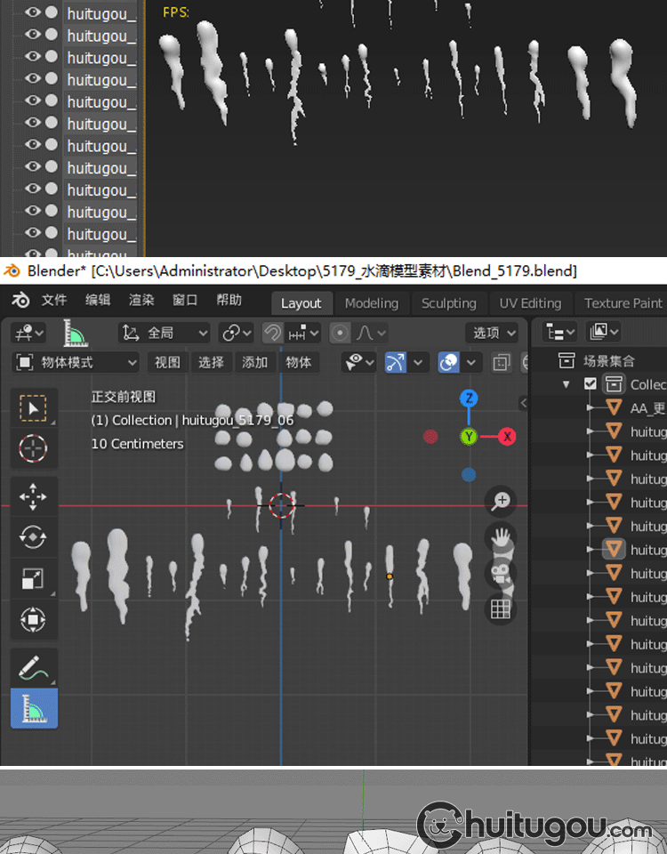Image resolution: width=667 pixels, height=854 pixels.
Task: Click the red X axis gizmo
Action: coord(507,436)
